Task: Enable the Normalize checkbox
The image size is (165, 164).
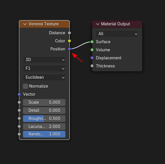Action: [25, 86]
